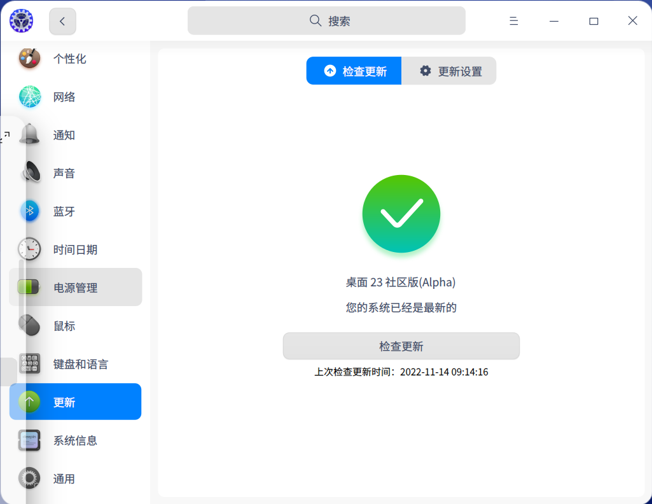This screenshot has height=504, width=652.
Task: Open 电源管理 battery icon
Action: (x=28, y=287)
